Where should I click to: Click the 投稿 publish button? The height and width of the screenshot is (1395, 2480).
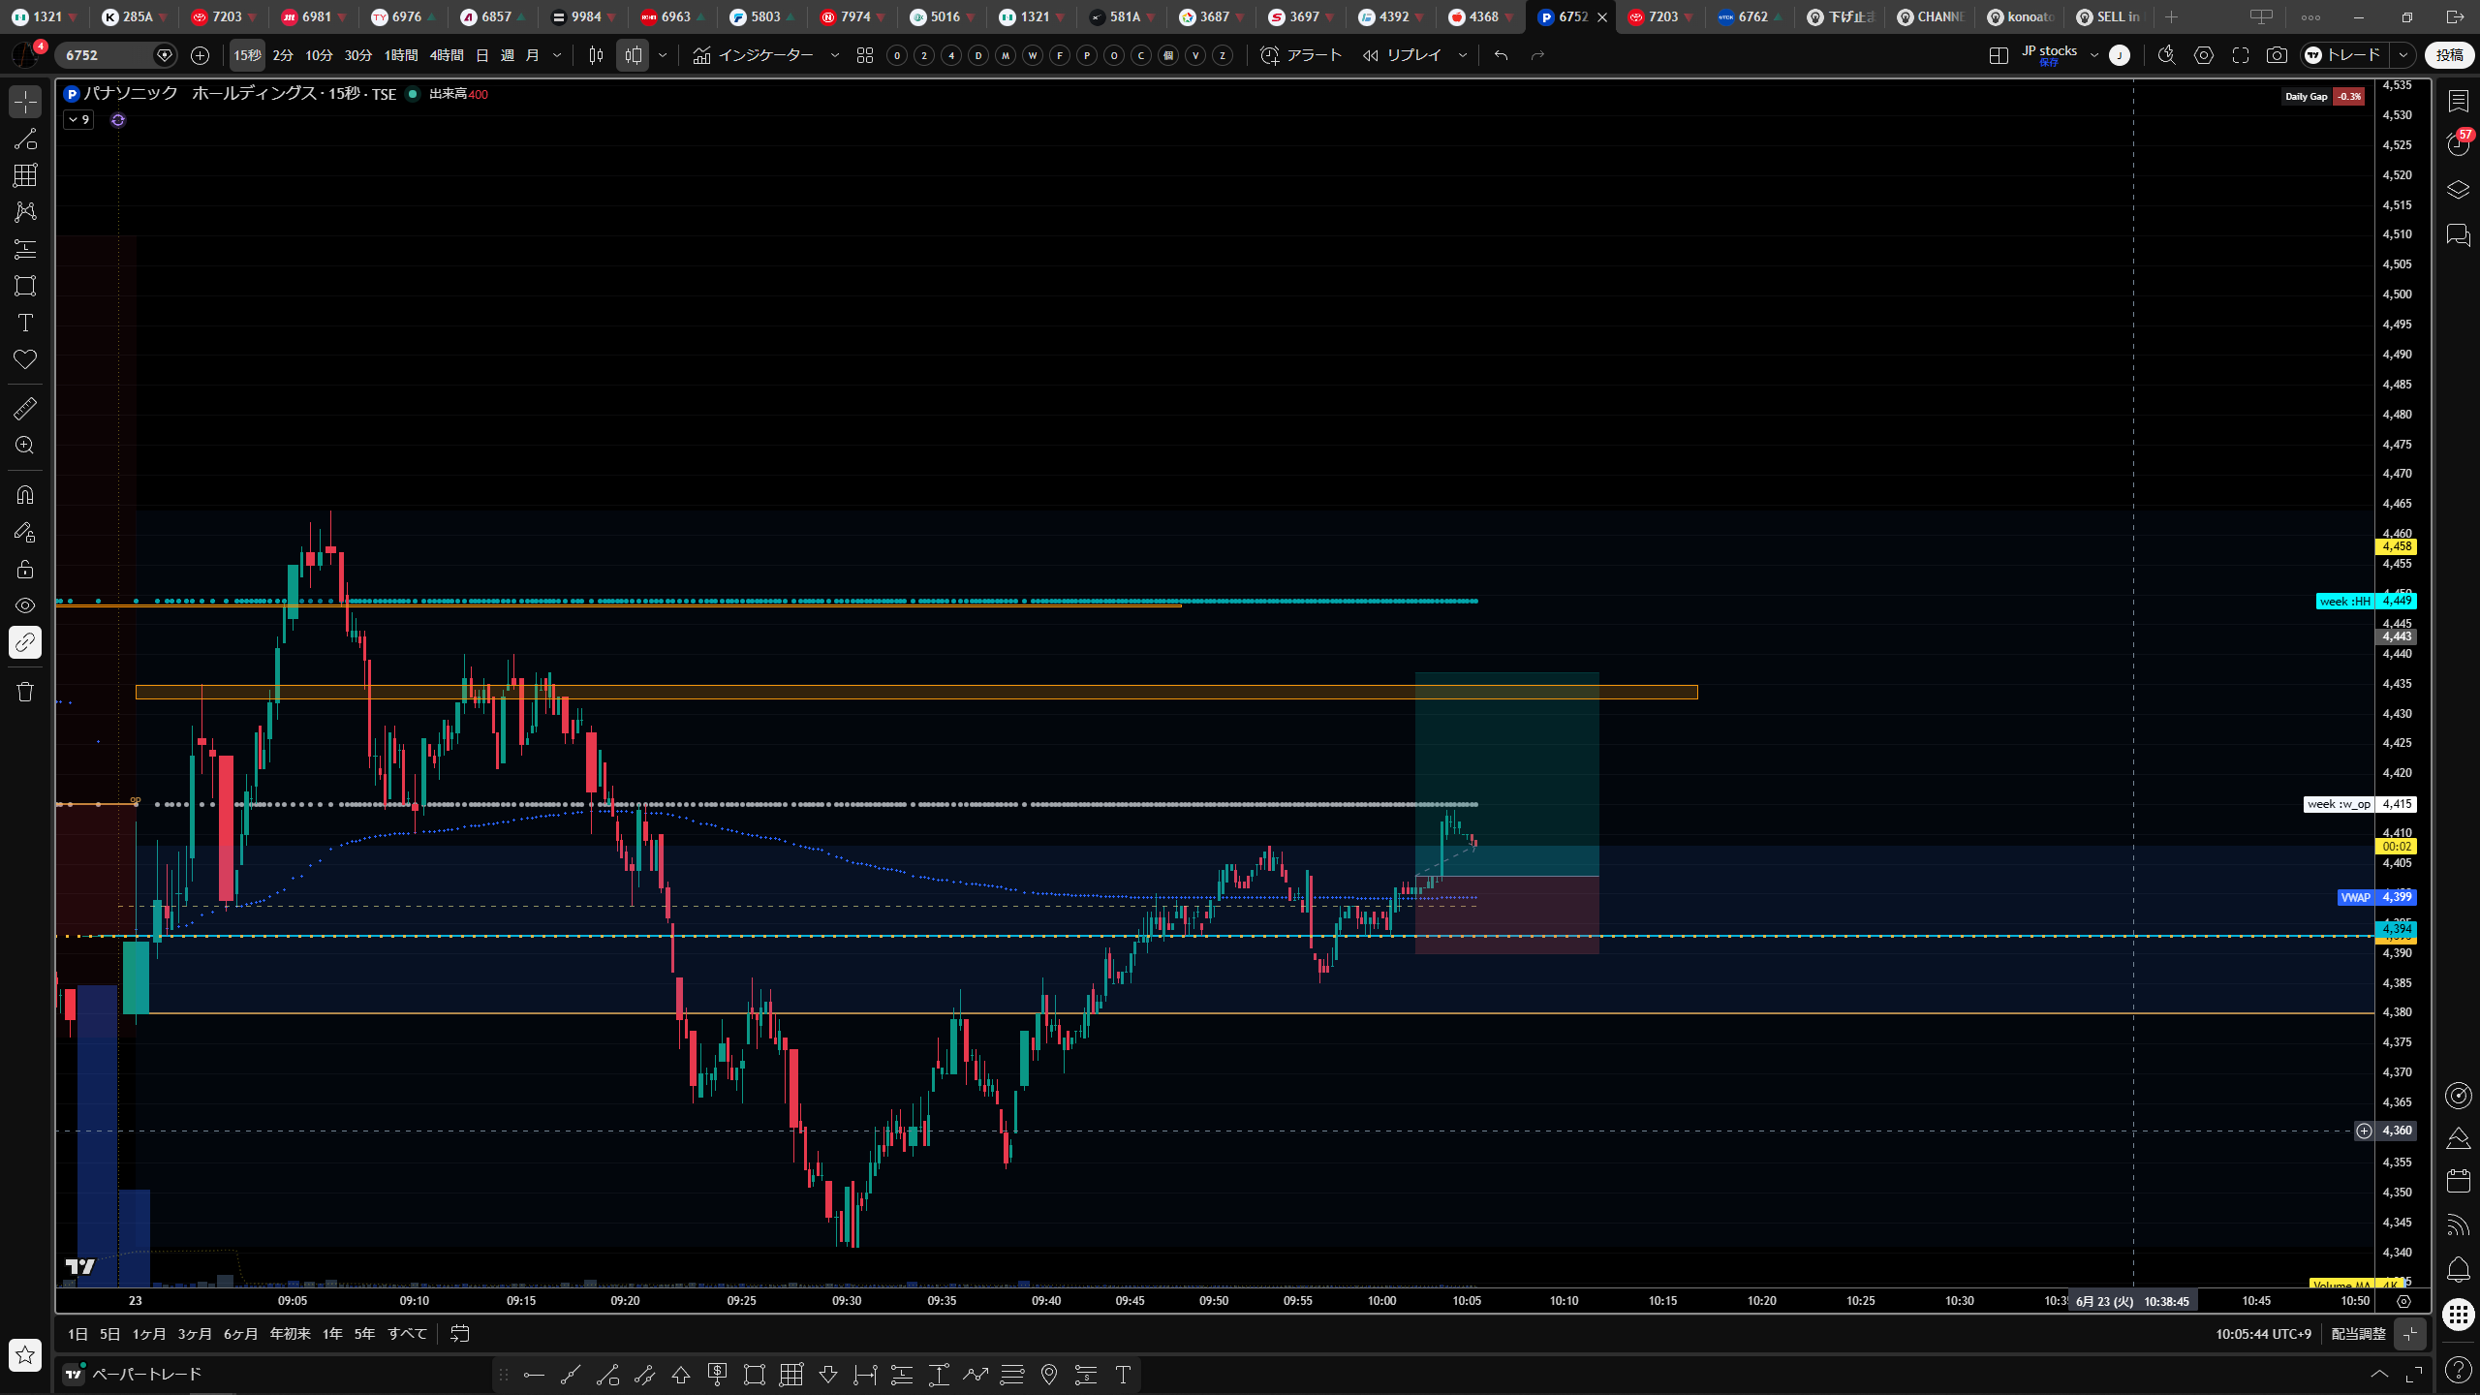pos(2450,55)
